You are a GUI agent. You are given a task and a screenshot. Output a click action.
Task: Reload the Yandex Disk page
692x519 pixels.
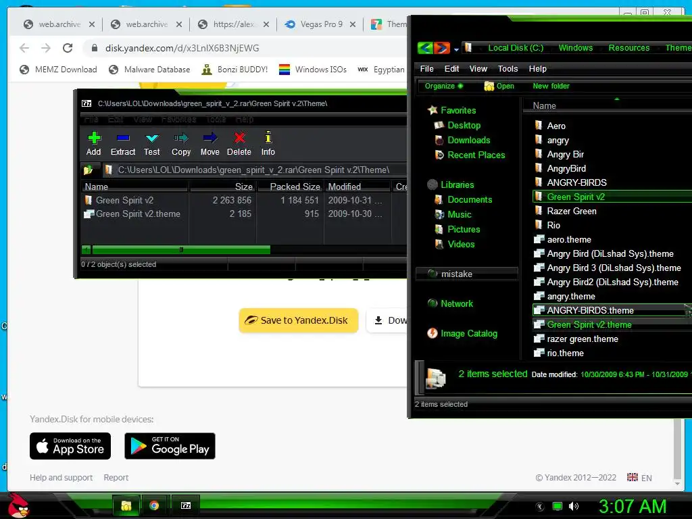coord(68,48)
